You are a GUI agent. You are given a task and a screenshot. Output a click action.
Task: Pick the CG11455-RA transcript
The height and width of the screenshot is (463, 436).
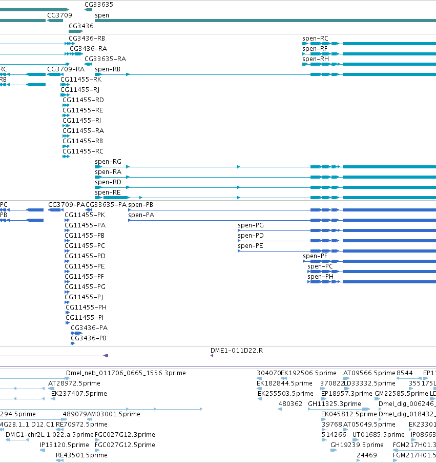(x=83, y=131)
